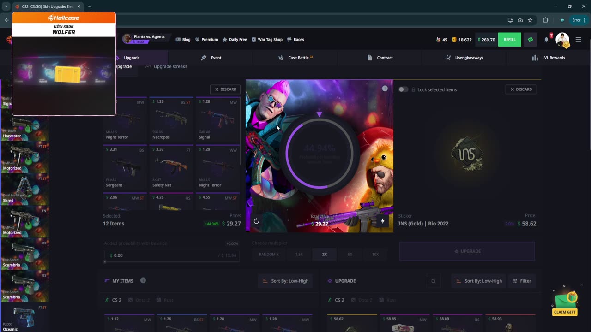Open the Contract tab
This screenshot has height=332, width=591.
(380, 58)
